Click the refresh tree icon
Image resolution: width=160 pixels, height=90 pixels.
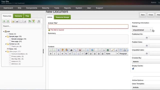[29, 21]
